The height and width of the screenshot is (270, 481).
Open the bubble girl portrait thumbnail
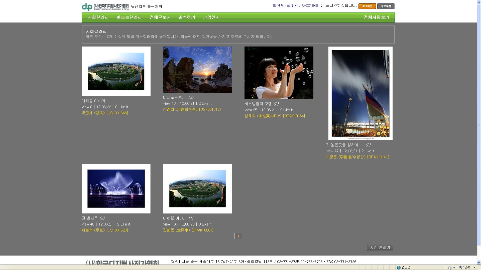[279, 73]
